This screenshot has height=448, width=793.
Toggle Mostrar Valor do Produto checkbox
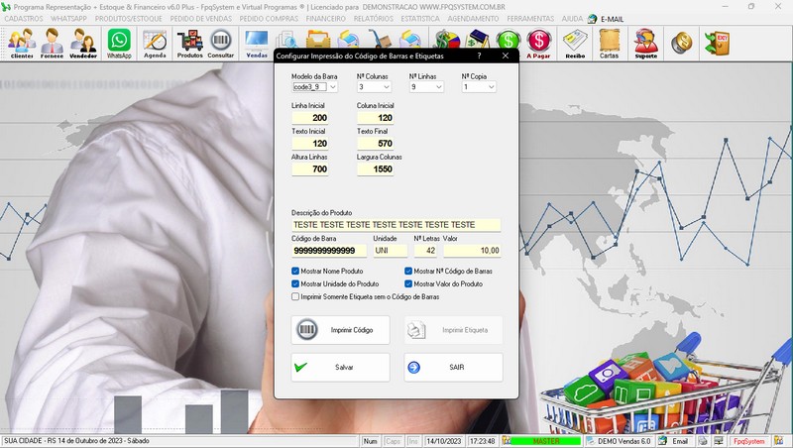click(x=408, y=283)
